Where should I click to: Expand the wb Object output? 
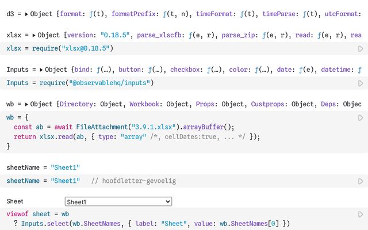click(26, 105)
